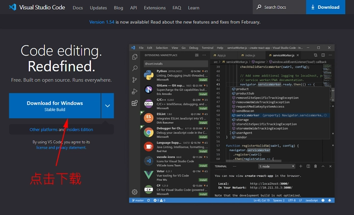Screen dimensions: 354x215
Task: Click the C/C++ extension icon
Action: point(148,104)
